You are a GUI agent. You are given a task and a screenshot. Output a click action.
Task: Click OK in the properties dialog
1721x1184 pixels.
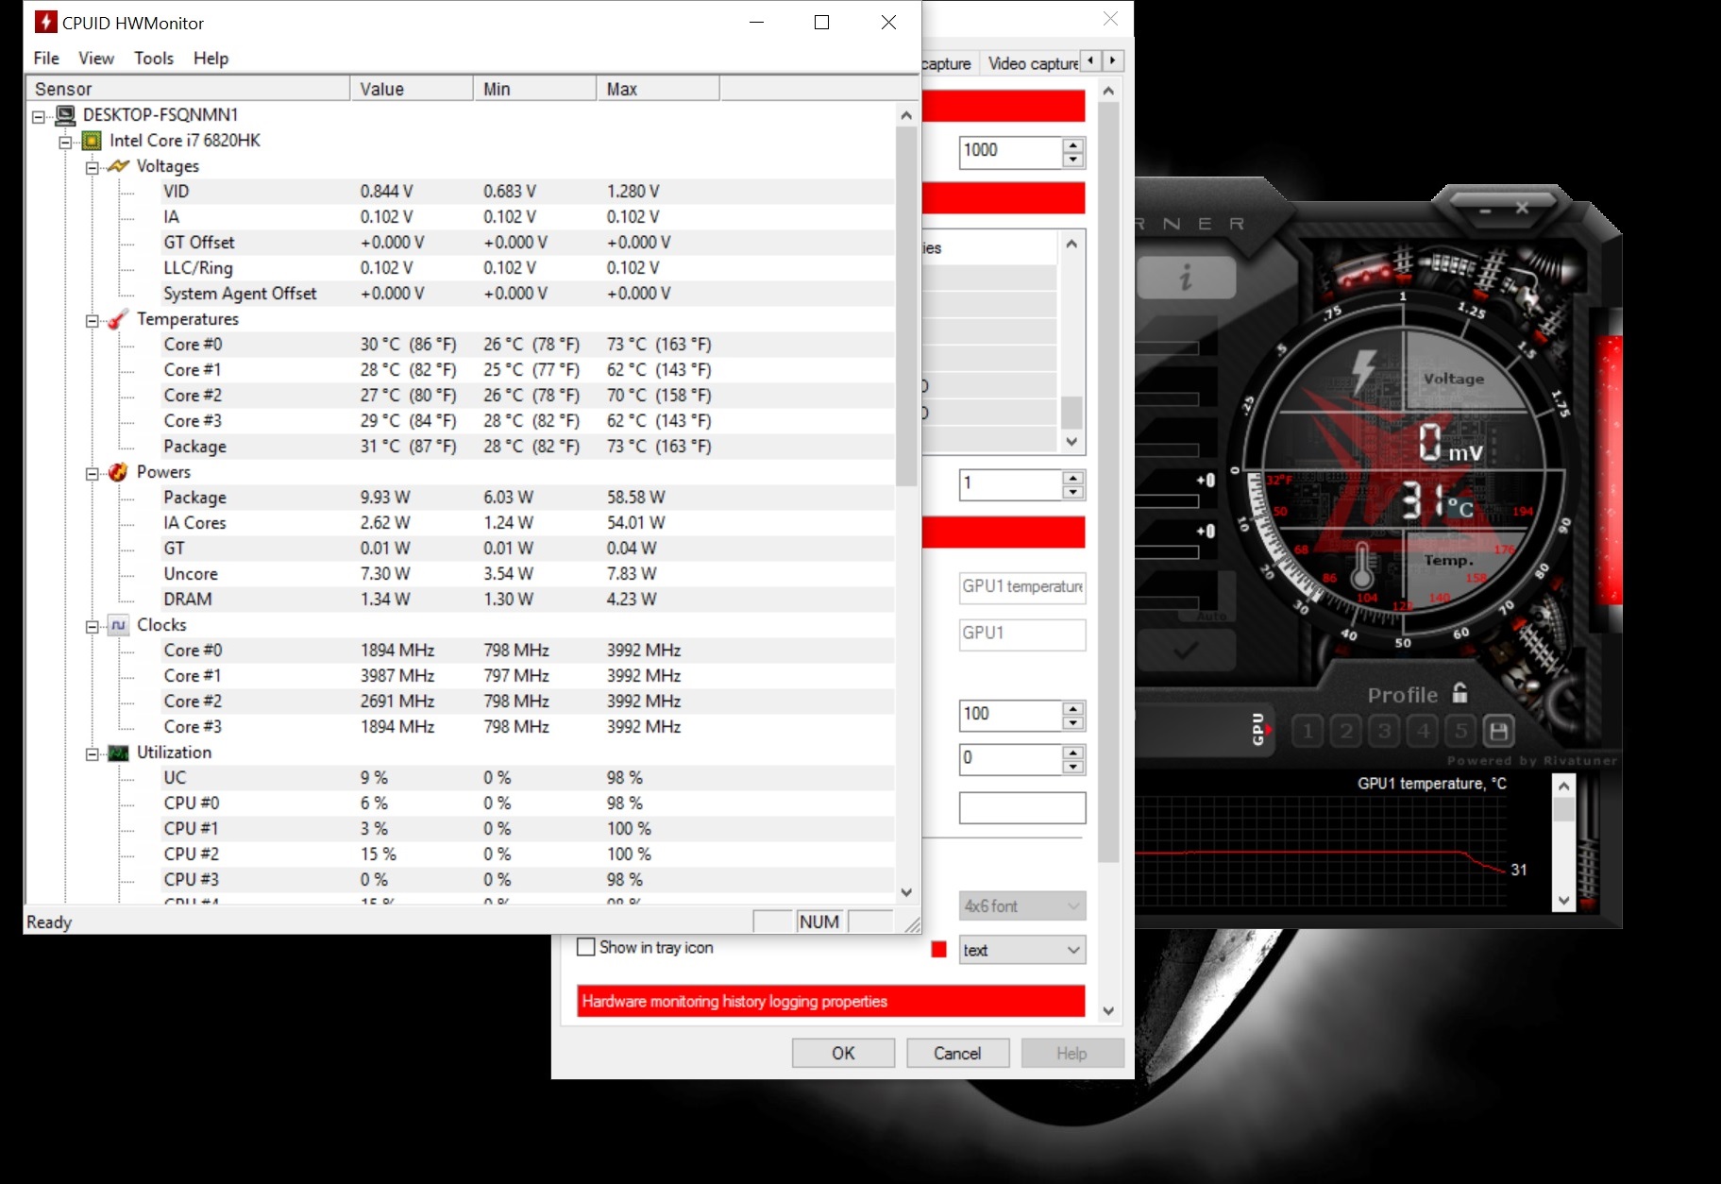pos(843,1053)
